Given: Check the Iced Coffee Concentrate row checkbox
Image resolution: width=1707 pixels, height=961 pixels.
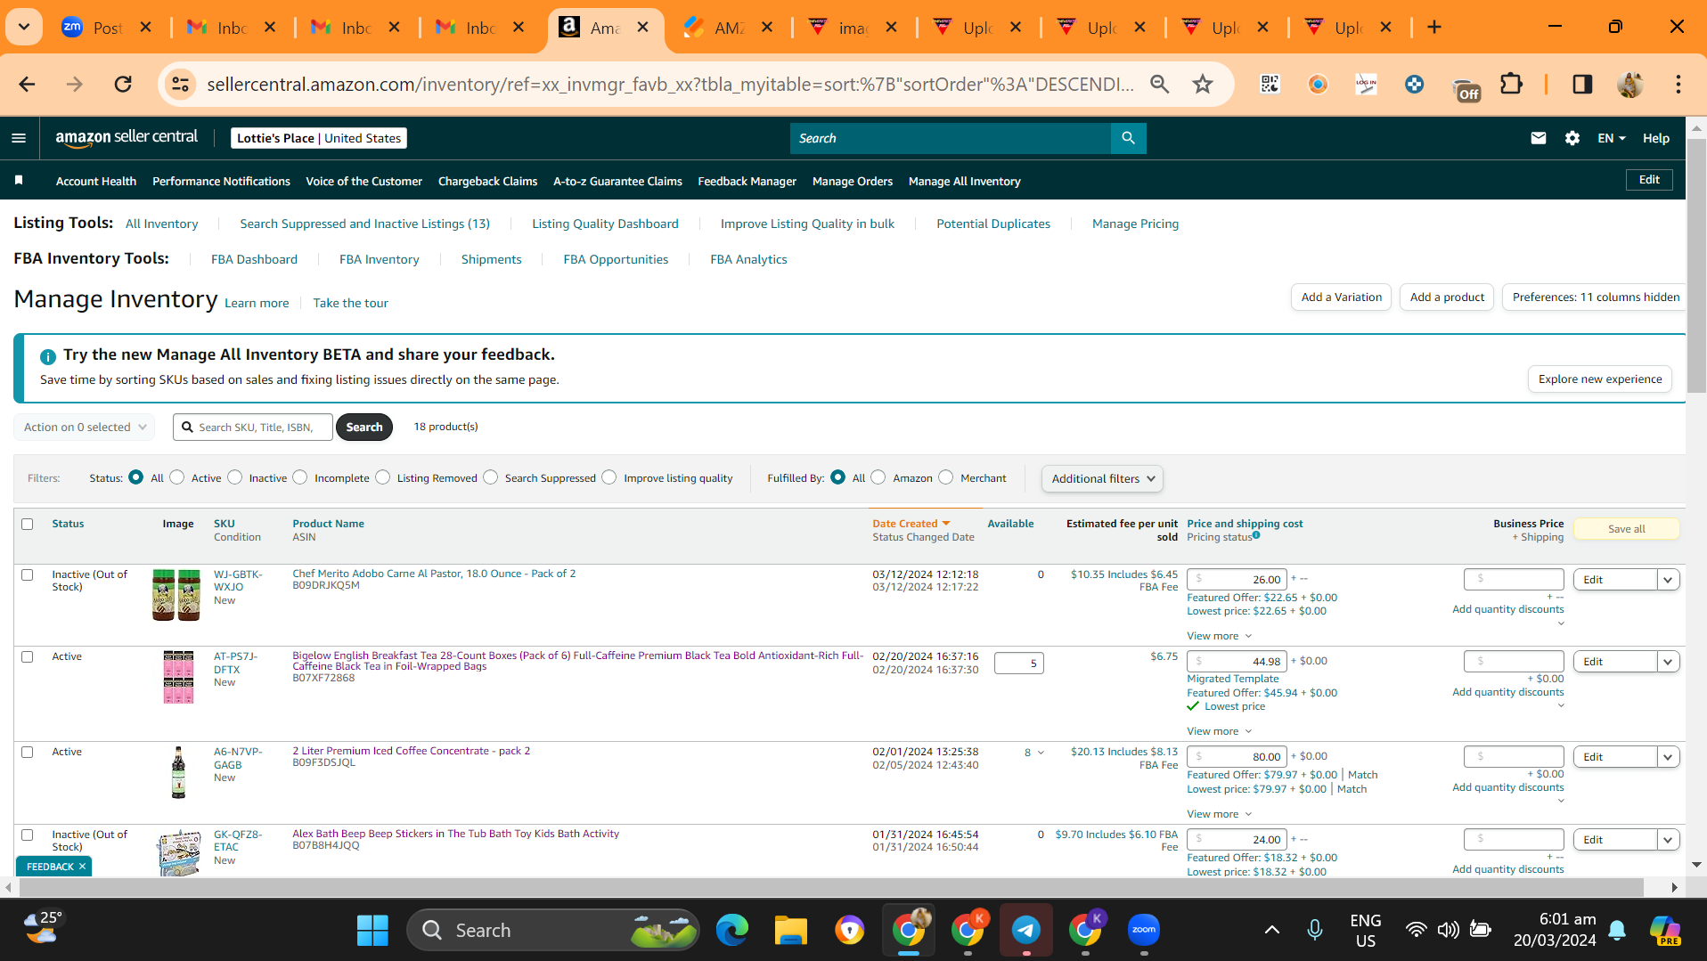Looking at the screenshot, I should 28,753.
